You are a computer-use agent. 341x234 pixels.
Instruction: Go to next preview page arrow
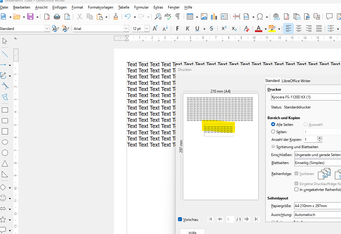pyautogui.click(x=247, y=219)
